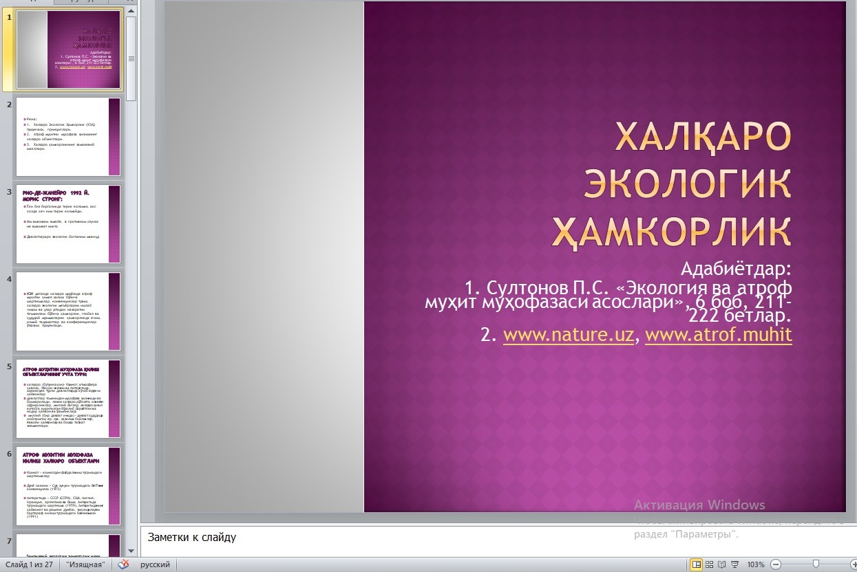Screen dimensions: 857x572
Task: Click the slide panel scroll-up arrow
Action: point(131,10)
